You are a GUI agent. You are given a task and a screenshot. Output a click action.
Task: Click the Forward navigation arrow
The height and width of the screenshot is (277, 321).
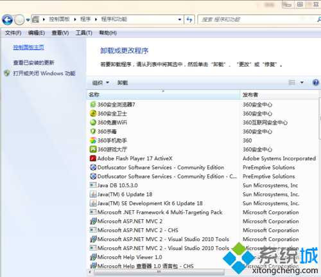[19, 20]
